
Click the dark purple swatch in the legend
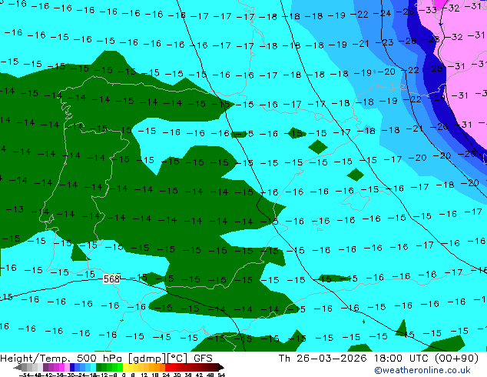point(45,367)
